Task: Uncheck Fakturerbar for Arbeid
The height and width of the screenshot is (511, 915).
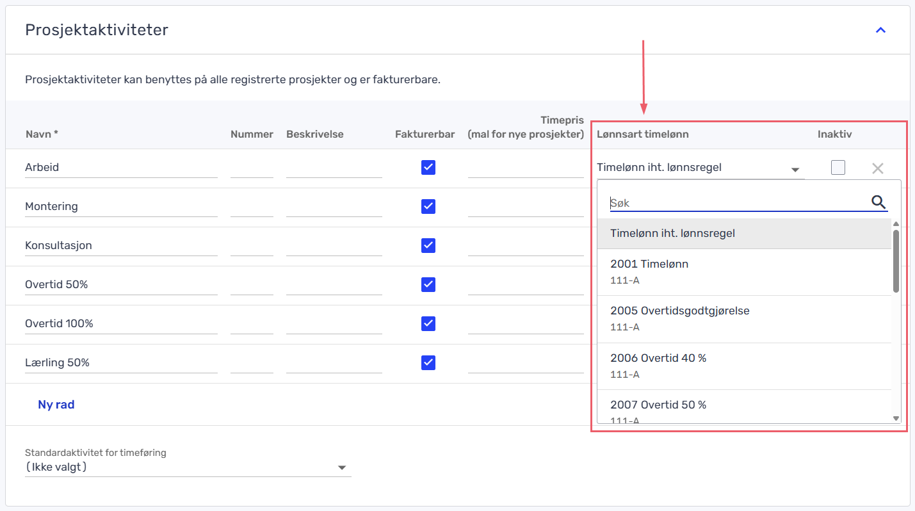Action: tap(428, 167)
